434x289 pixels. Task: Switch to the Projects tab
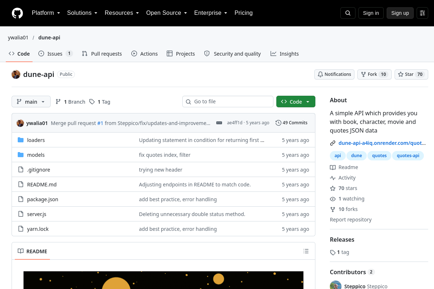(181, 54)
